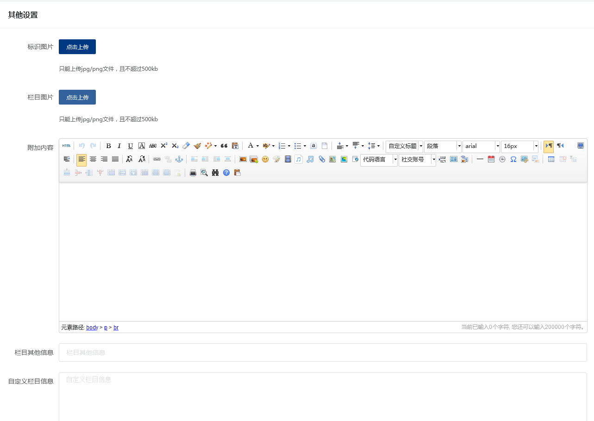
Task: Open find and replace binoculars icon
Action: coord(215,173)
